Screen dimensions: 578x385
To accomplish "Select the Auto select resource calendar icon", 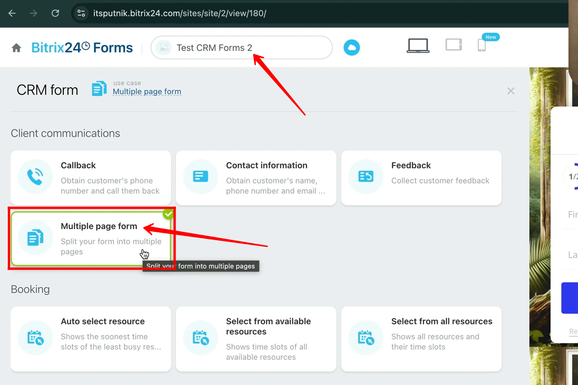I will [x=35, y=338].
